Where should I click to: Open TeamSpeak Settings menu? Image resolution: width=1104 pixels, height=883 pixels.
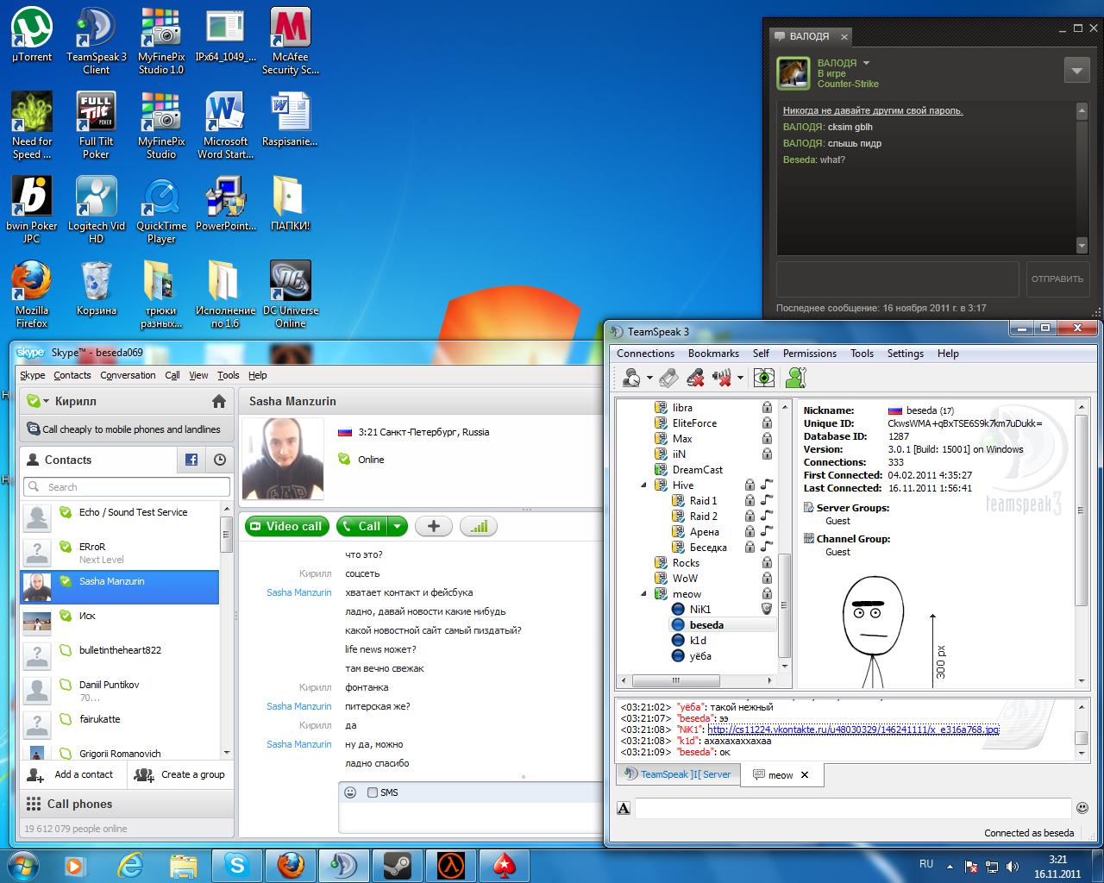[905, 354]
